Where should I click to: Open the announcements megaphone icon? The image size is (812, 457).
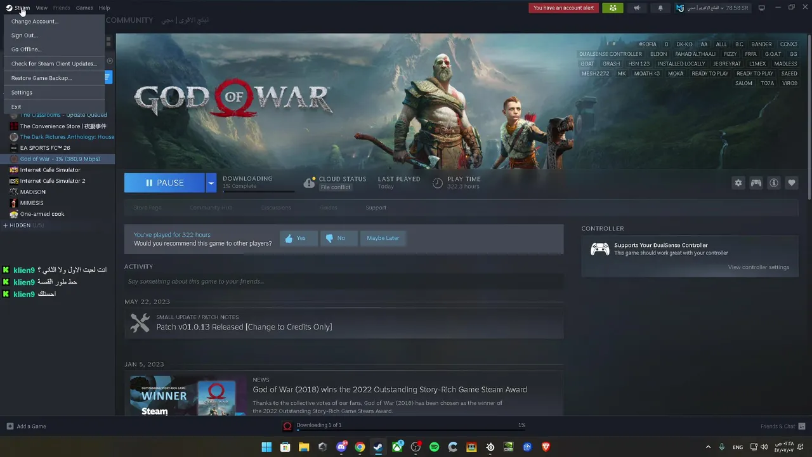637,8
